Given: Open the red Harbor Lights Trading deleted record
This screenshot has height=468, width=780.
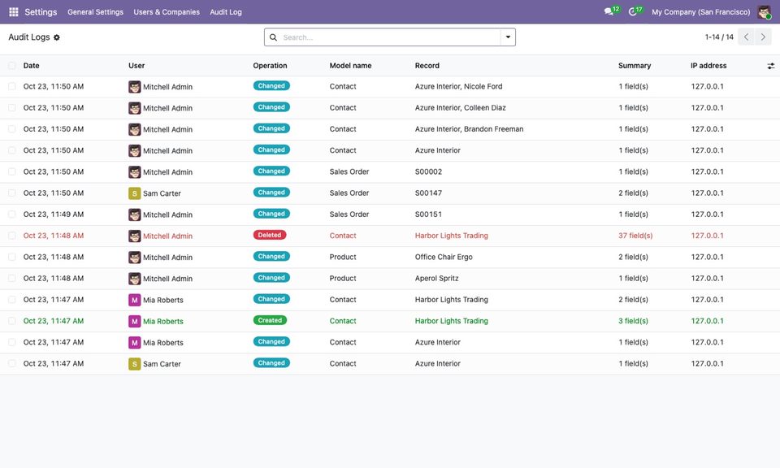Looking at the screenshot, I should coord(451,236).
